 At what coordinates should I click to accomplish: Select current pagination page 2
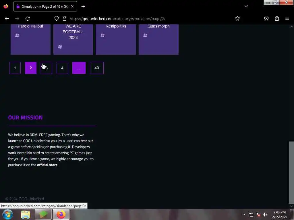31,68
